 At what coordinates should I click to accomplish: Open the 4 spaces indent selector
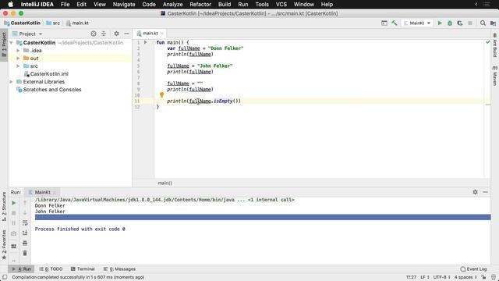click(465, 277)
